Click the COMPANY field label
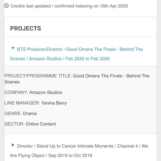Image resolution: width=161 pixels, height=161 pixels. [16, 93]
